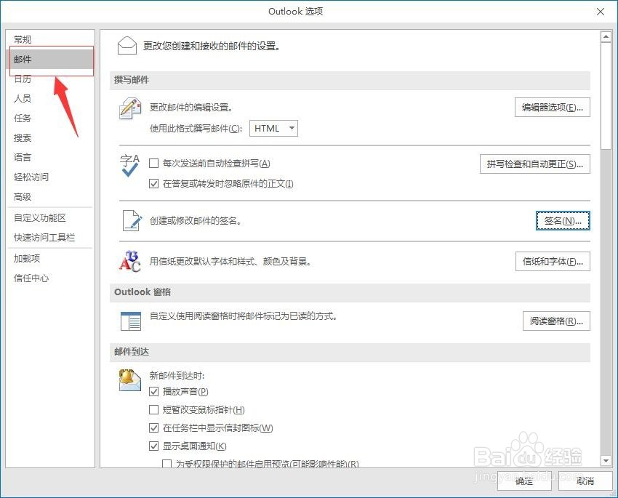618x498 pixels.
Task: Toggle the 播放声音 checkbox
Action: coord(153,392)
